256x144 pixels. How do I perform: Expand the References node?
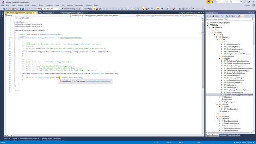pyautogui.click(x=210, y=28)
